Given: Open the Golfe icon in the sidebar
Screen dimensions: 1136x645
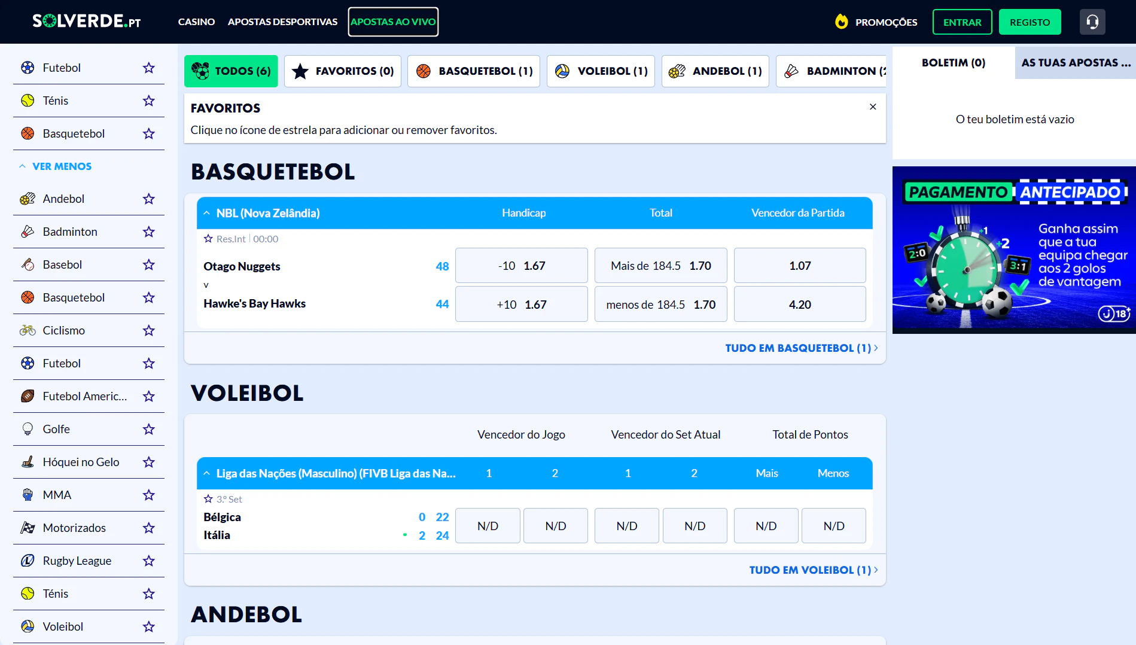Looking at the screenshot, I should 28,429.
